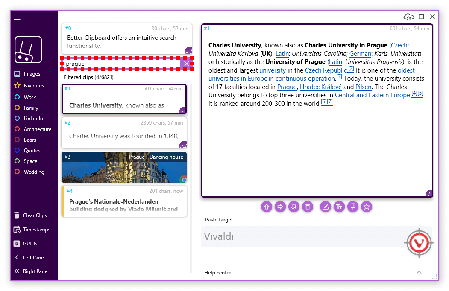Edit the clip with pencil button
The width and height of the screenshot is (449, 291).
[326, 207]
